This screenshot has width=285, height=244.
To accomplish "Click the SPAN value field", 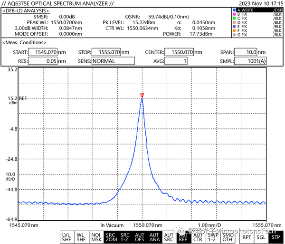I will point(246,52).
